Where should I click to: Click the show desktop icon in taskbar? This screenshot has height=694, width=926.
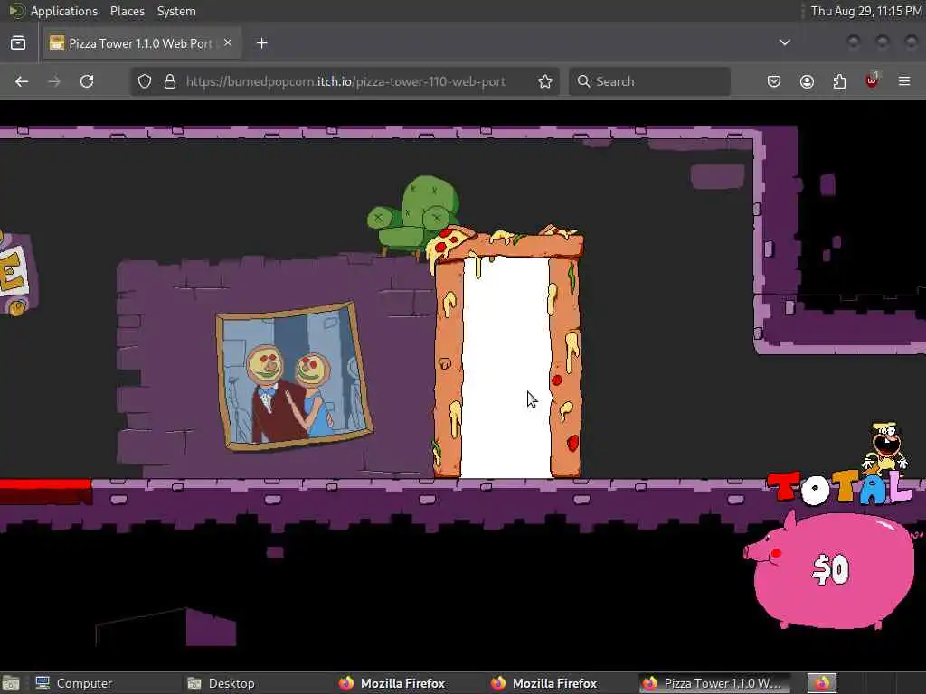click(x=11, y=683)
